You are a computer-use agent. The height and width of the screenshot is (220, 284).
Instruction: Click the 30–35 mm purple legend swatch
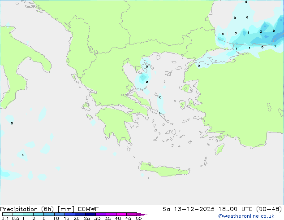[x=100, y=214]
